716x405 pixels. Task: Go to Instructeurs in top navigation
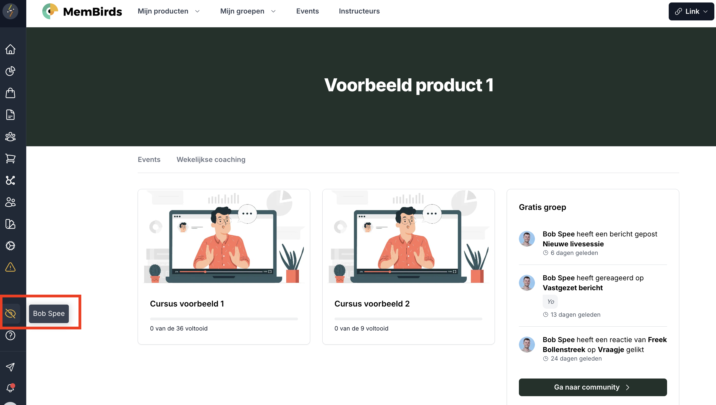pyautogui.click(x=359, y=11)
